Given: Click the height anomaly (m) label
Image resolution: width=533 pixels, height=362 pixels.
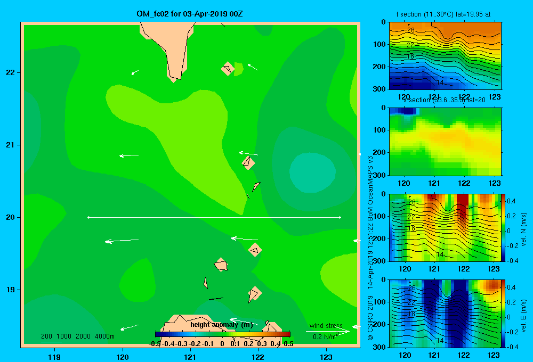Looking at the screenshot, I should pos(221,325).
